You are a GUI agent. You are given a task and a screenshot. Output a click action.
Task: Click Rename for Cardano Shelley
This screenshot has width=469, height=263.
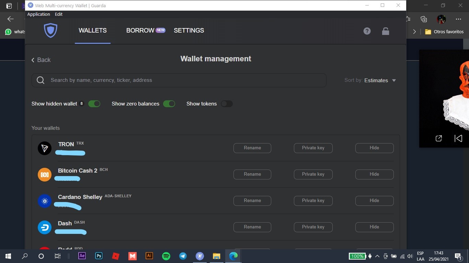click(252, 201)
